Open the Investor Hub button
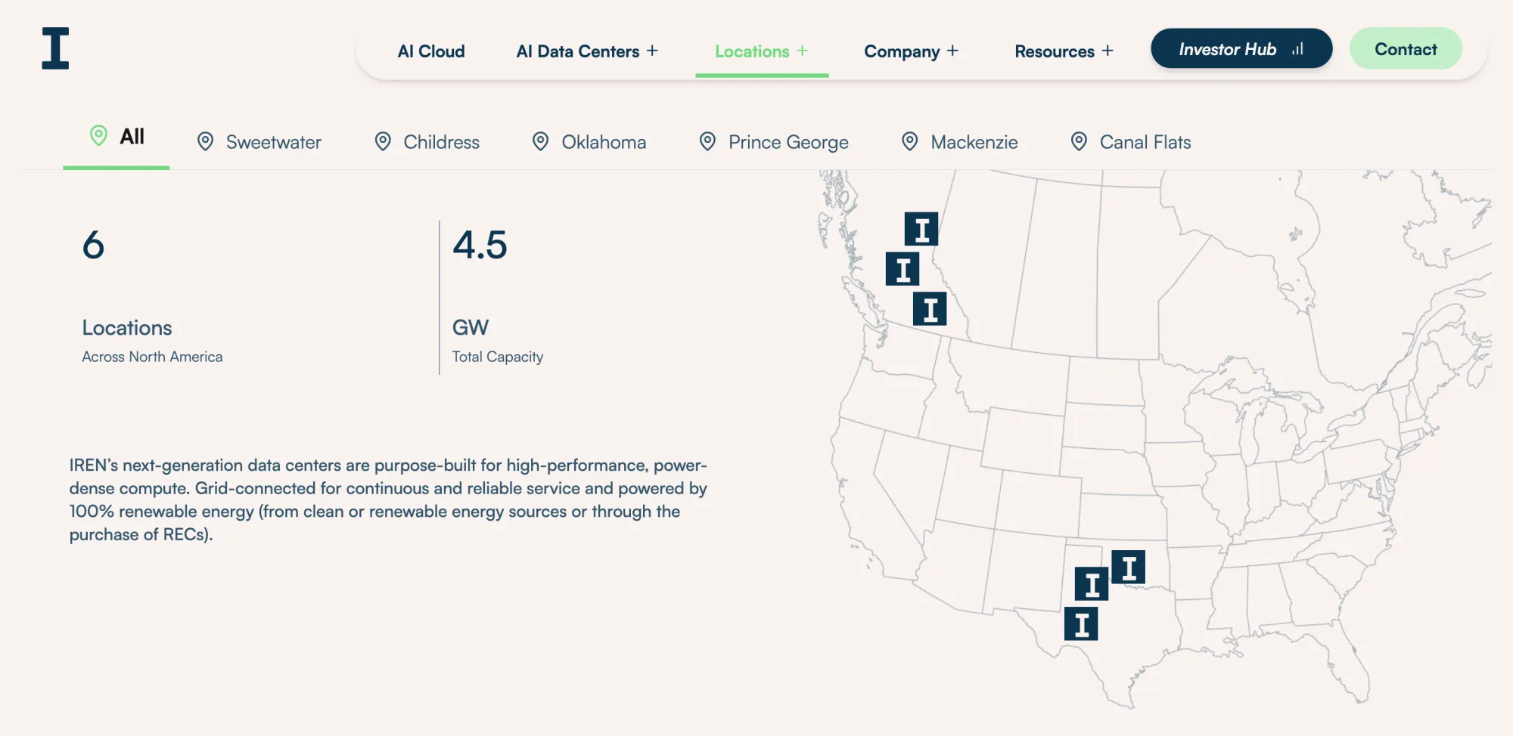 pos(1241,49)
